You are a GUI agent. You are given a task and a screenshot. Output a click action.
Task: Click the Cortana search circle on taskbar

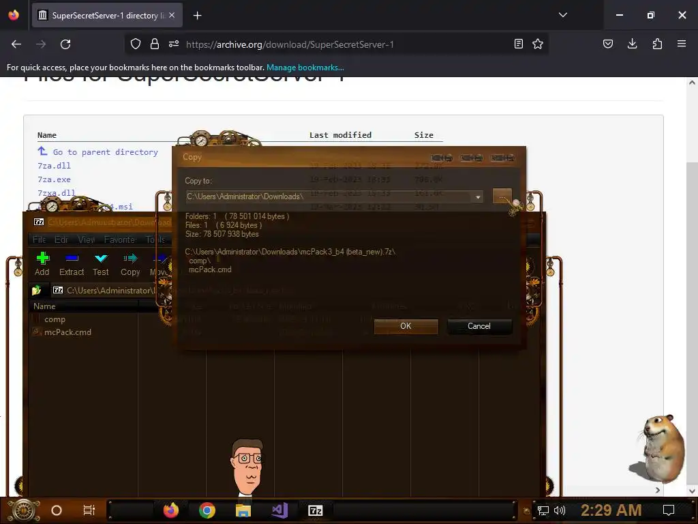coord(57,510)
